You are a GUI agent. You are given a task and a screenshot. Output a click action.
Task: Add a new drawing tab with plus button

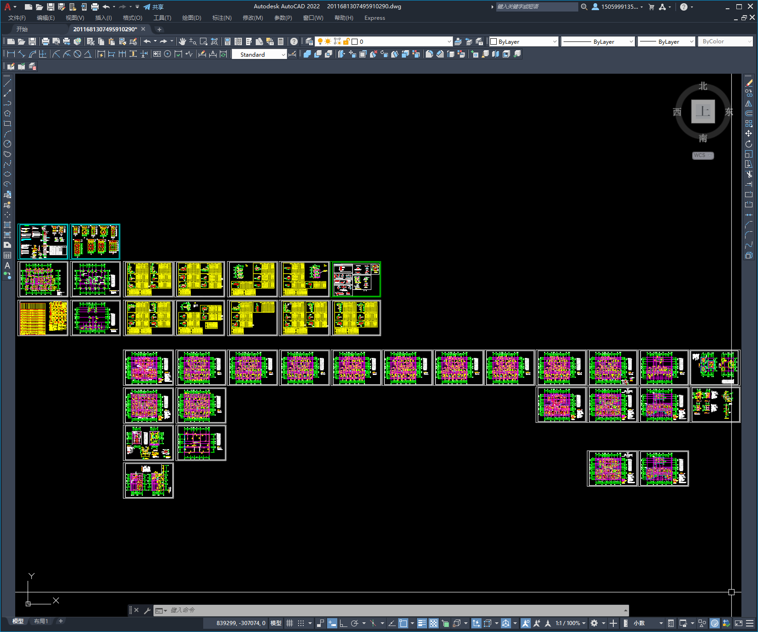click(x=159, y=29)
